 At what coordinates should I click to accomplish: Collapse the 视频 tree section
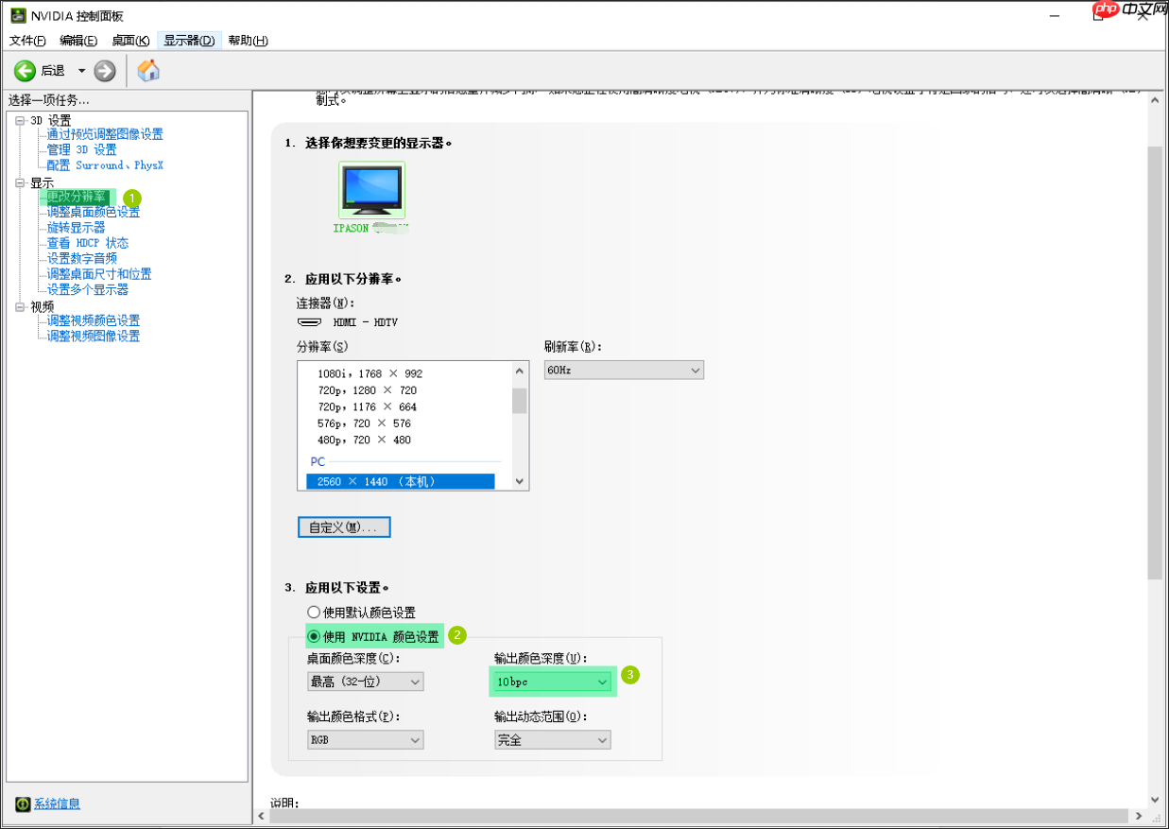19,304
